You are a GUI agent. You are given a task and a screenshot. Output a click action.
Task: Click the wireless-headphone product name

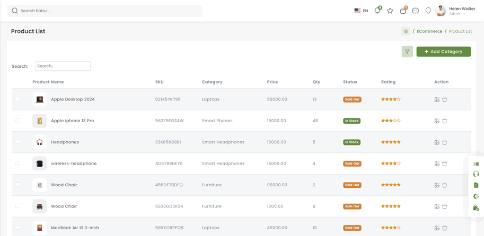pyautogui.click(x=74, y=164)
